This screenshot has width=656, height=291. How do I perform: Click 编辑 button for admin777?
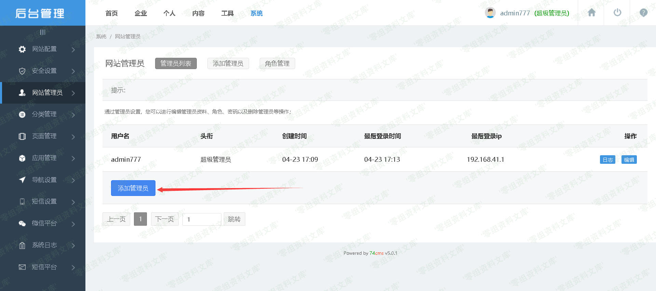tap(629, 160)
